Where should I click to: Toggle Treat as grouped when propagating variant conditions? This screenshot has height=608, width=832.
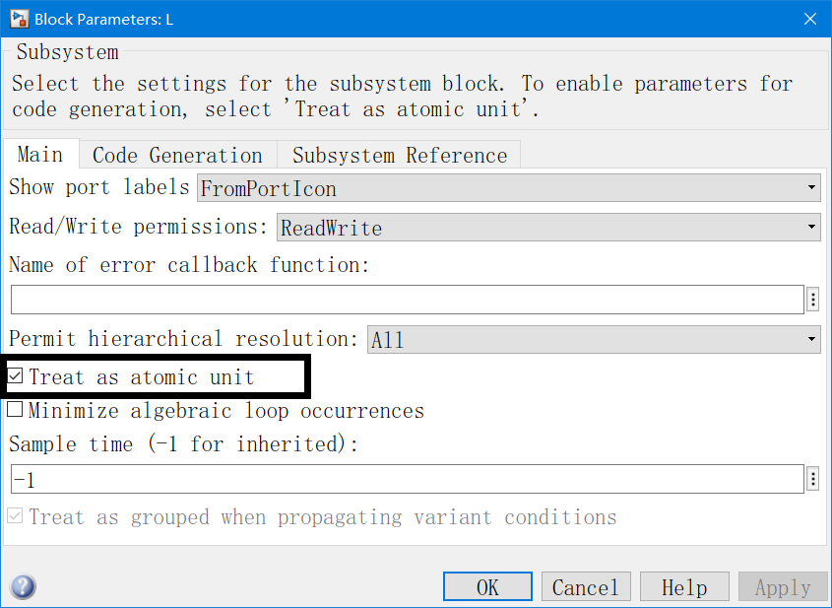click(x=16, y=516)
